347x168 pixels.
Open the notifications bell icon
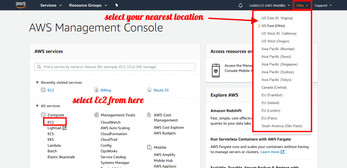(241, 5)
